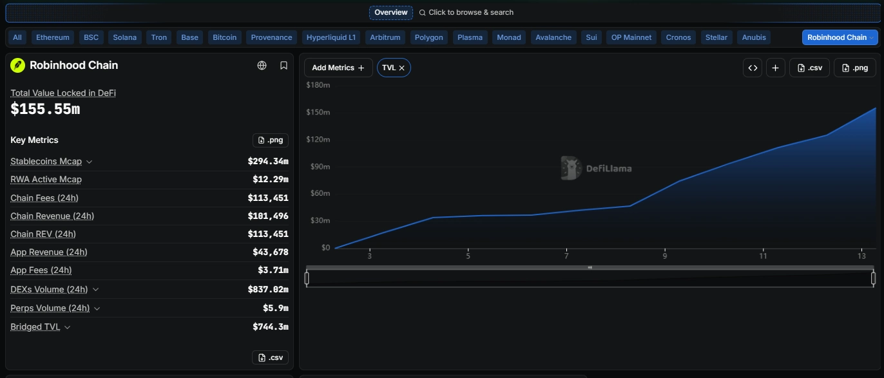Click the embed code icon above chart
This screenshot has width=884, height=378.
[x=753, y=68]
